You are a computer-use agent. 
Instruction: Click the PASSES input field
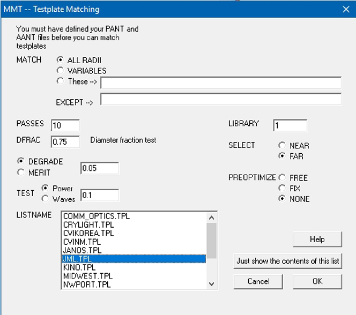click(x=65, y=125)
